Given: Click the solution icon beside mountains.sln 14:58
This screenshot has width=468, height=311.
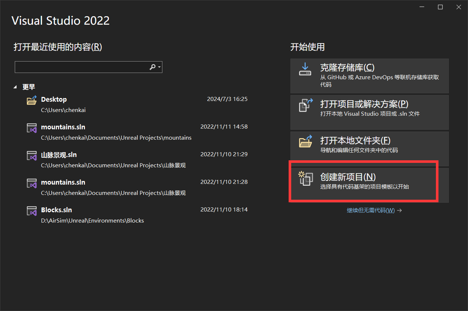Looking at the screenshot, I should [32, 128].
